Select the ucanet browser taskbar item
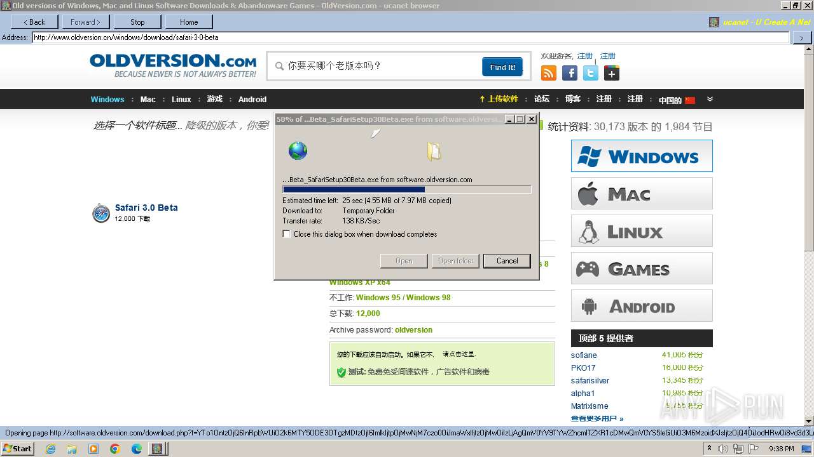This screenshot has height=457, width=814. (156, 449)
